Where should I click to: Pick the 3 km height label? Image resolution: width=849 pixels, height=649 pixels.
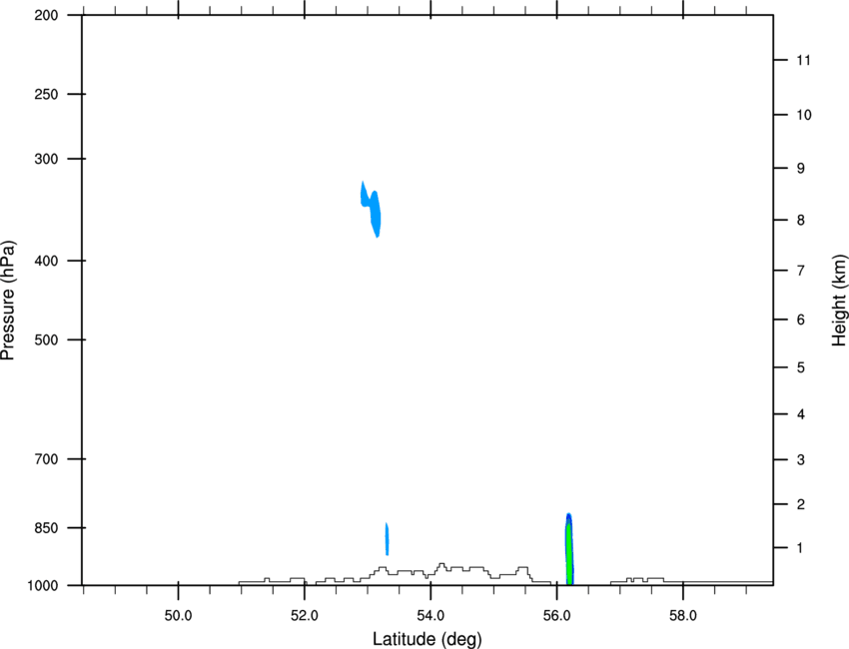tap(801, 460)
